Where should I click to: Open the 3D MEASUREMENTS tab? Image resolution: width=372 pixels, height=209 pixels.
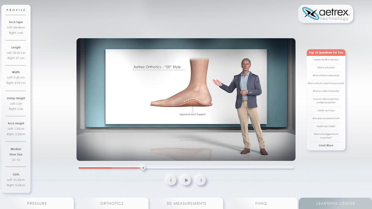pyautogui.click(x=186, y=203)
